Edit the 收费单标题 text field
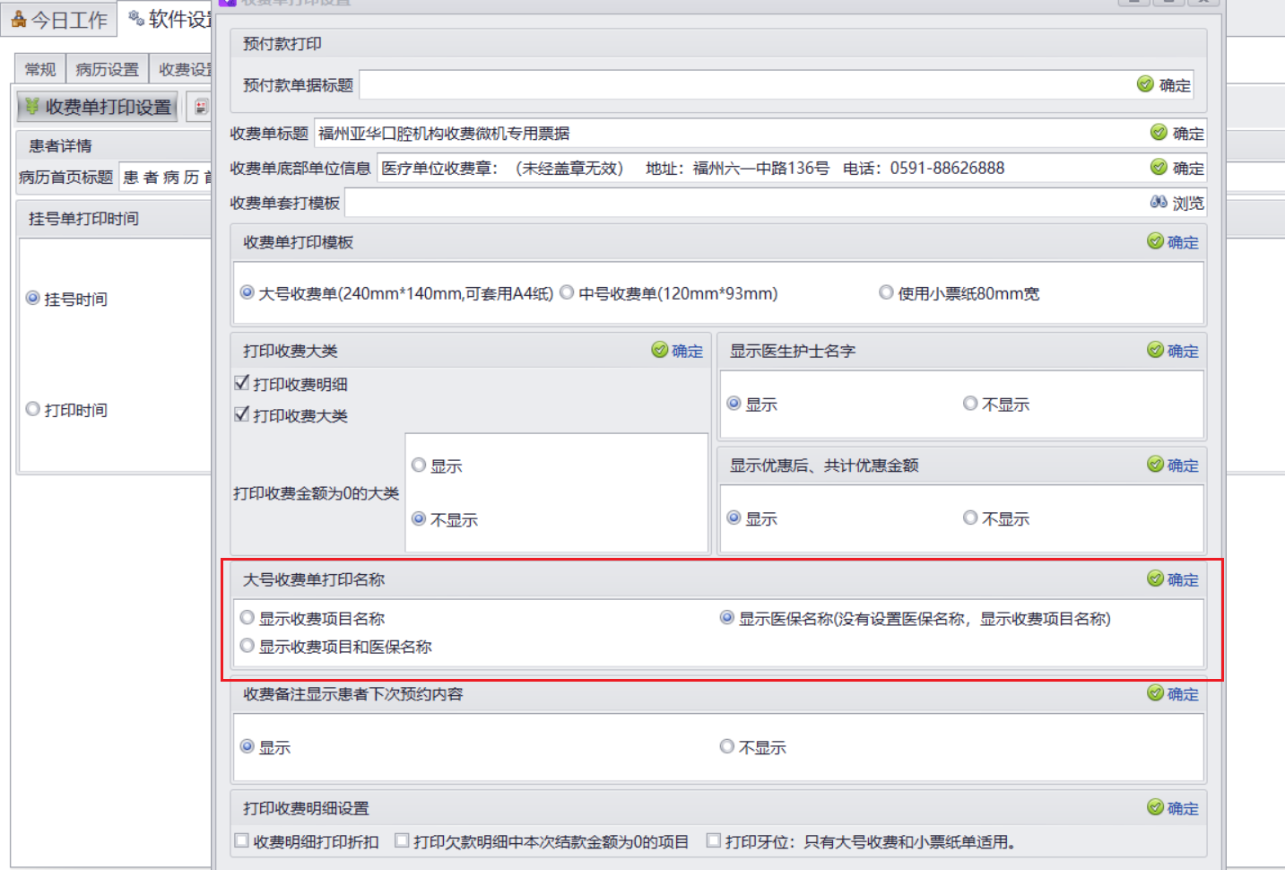This screenshot has width=1285, height=870. tap(731, 133)
